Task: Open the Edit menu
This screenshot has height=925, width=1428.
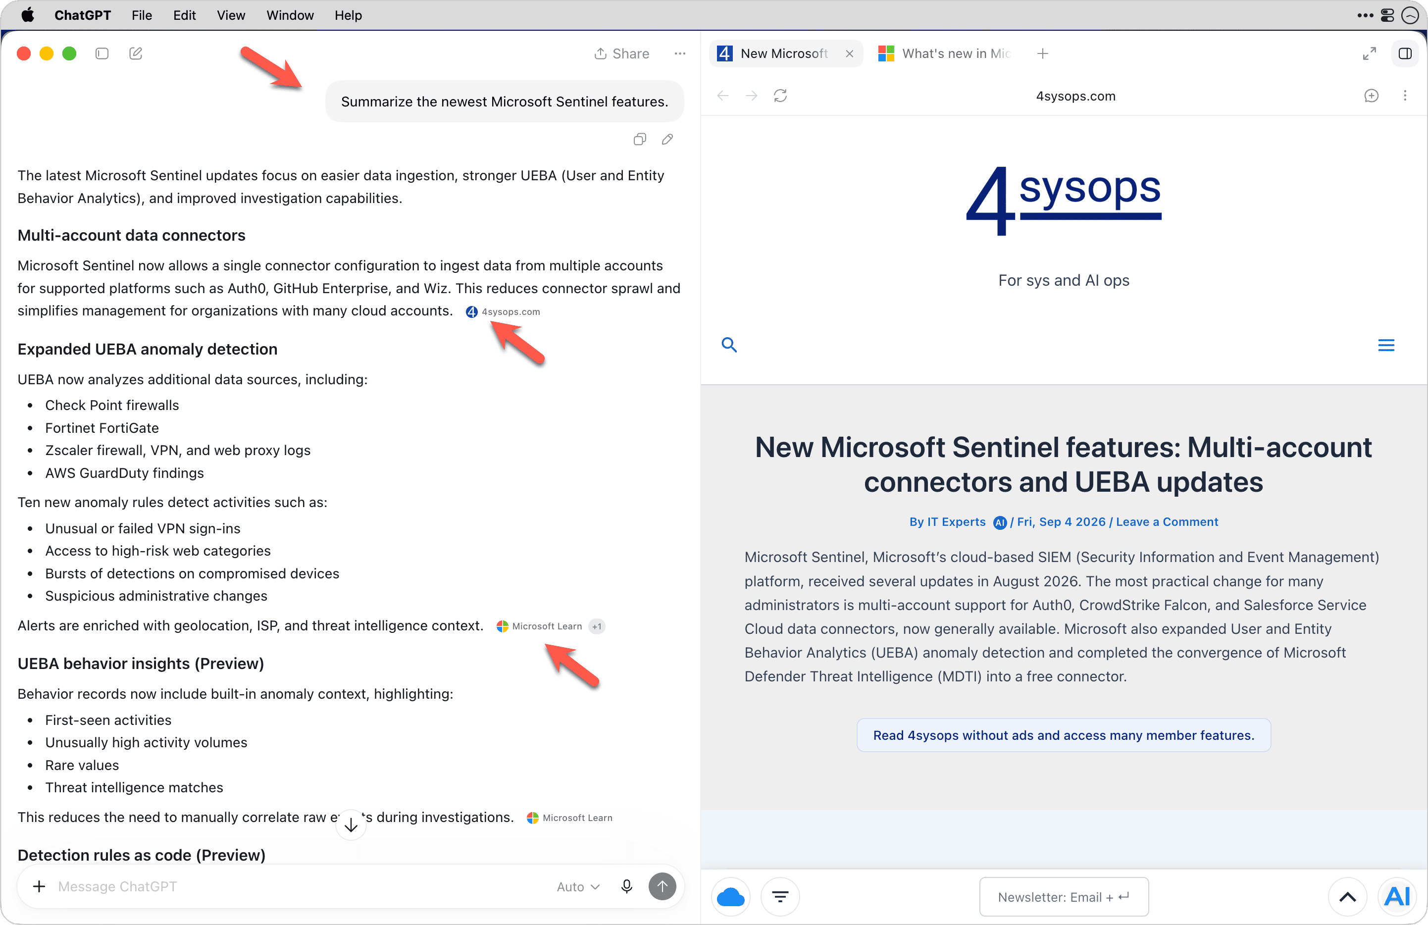Action: pos(184,15)
